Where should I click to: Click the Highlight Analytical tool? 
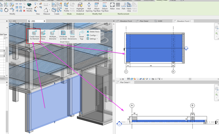pos(80,7)
